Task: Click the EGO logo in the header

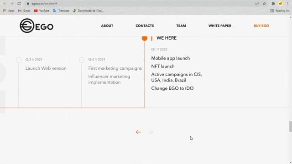Action: 36,26
